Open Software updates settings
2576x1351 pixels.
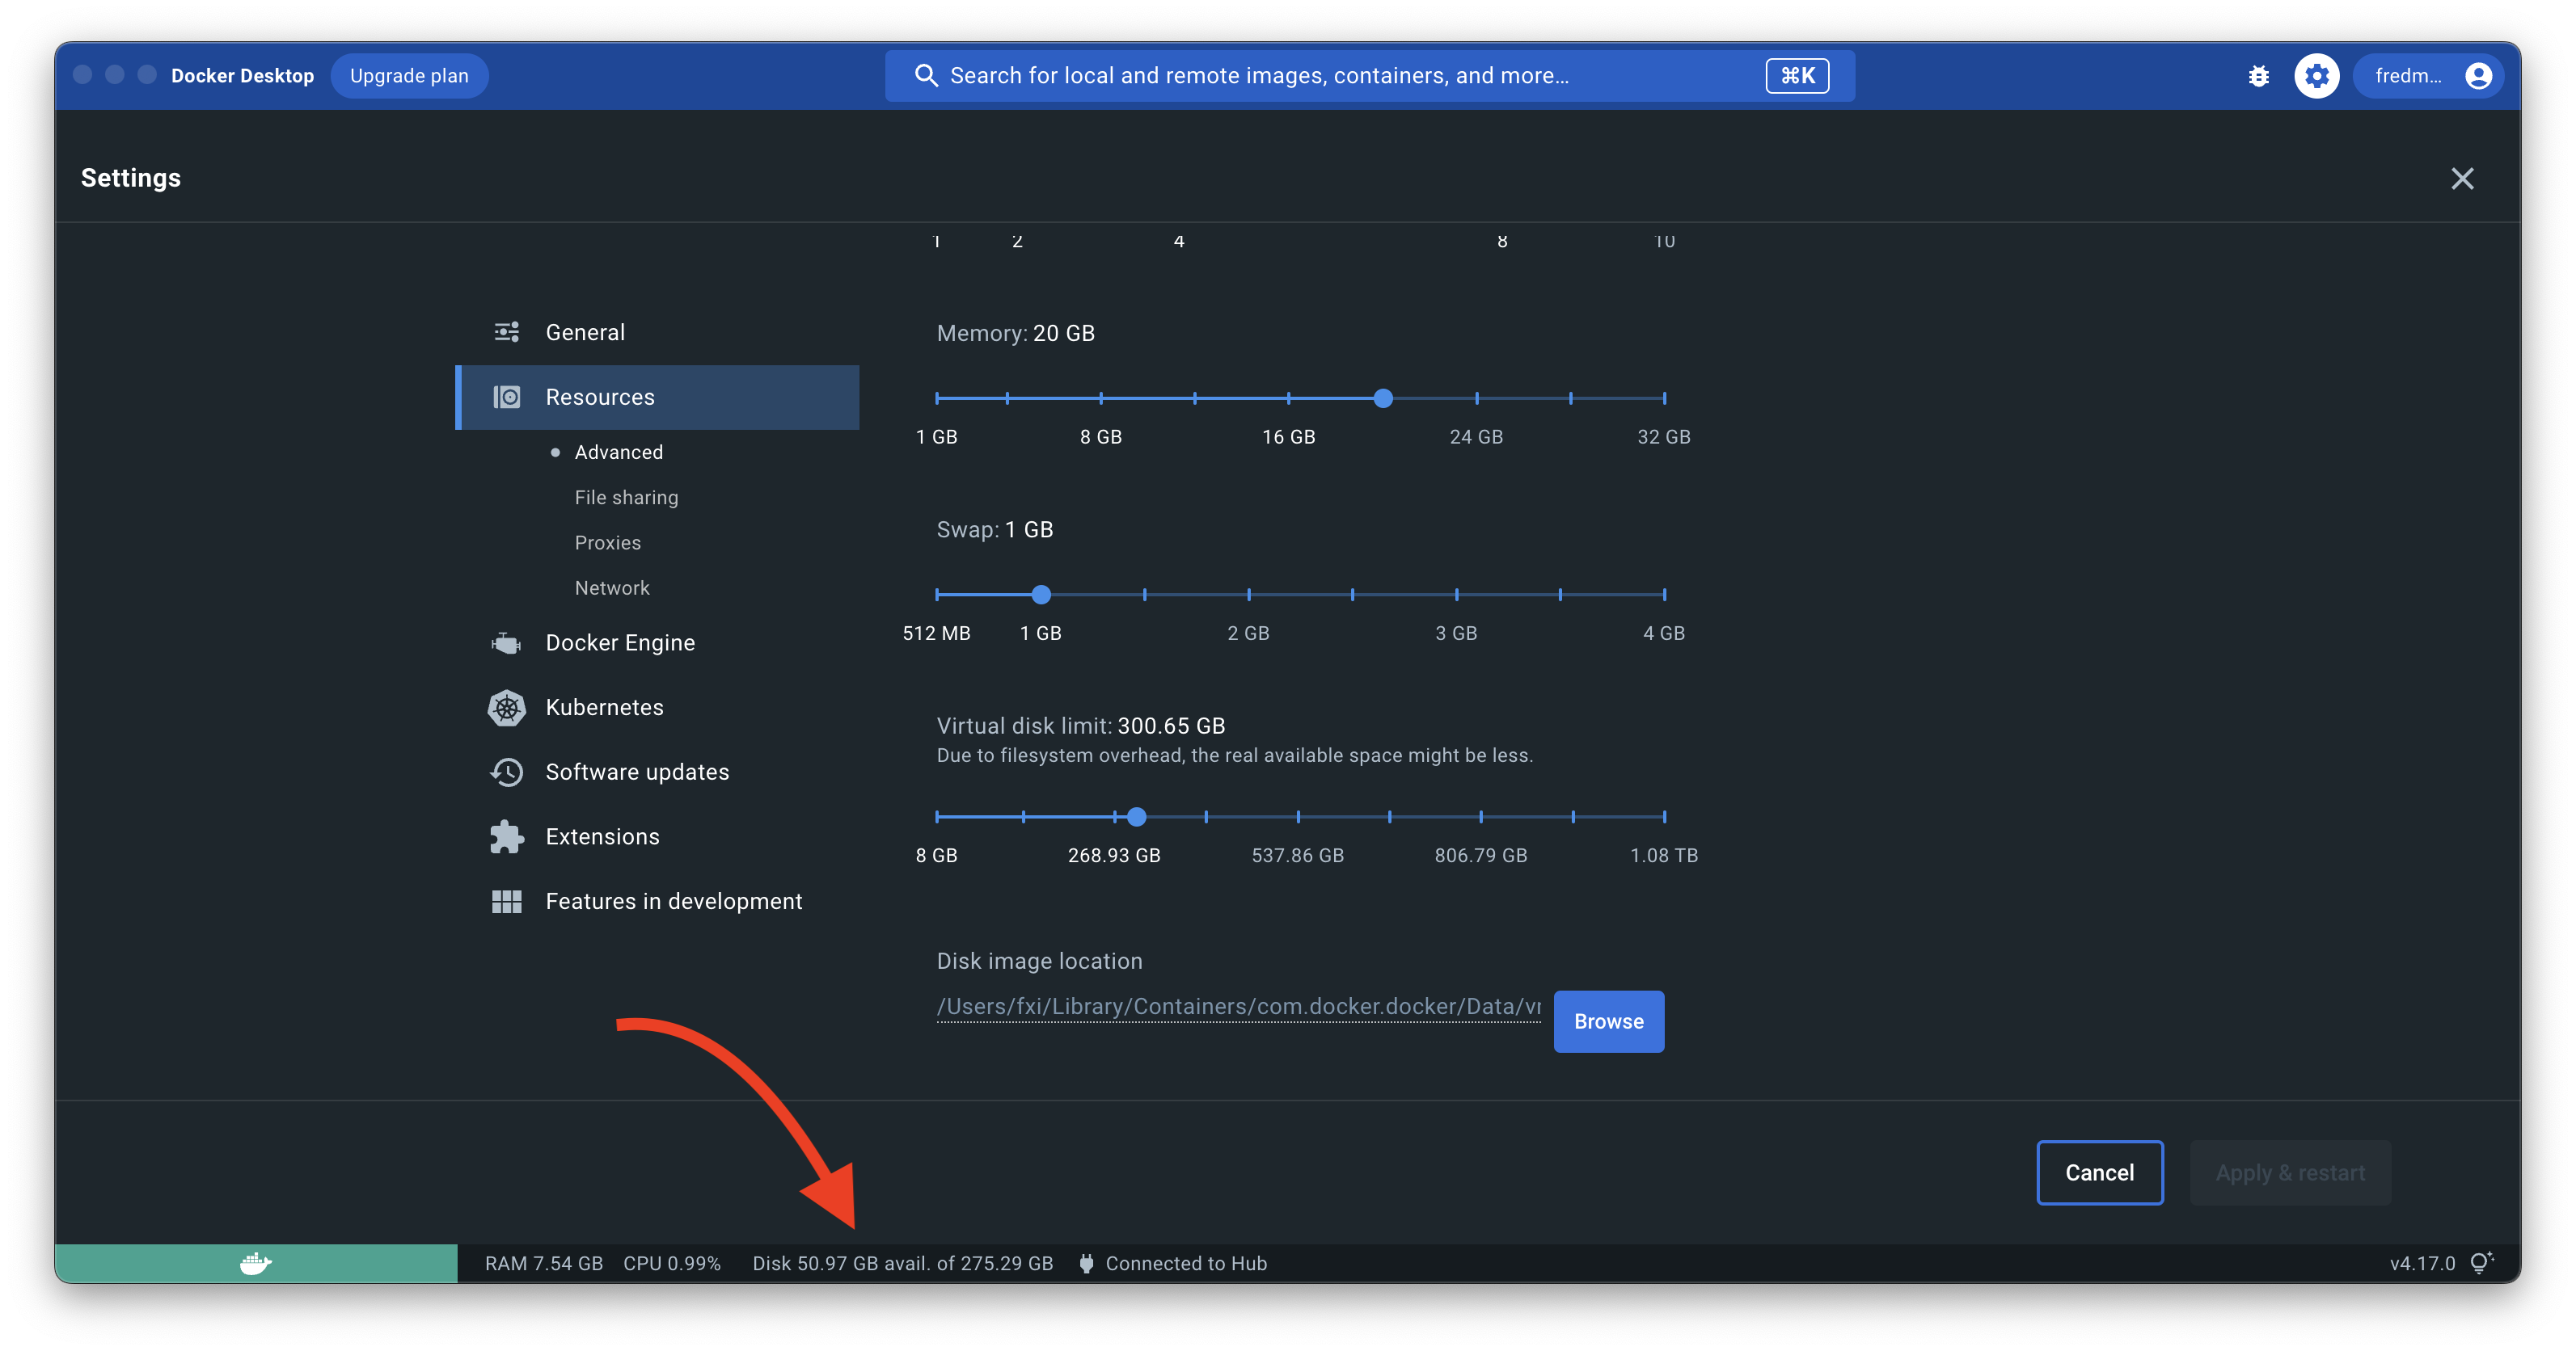[637, 772]
